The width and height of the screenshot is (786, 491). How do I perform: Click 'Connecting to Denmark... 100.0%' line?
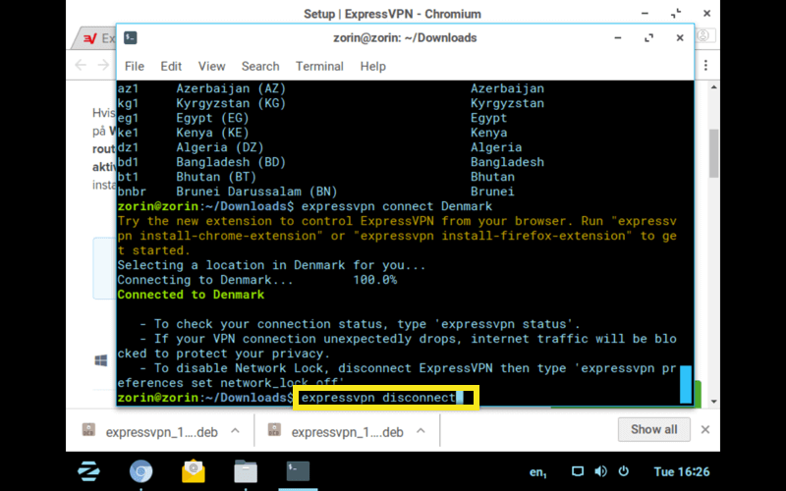click(257, 280)
